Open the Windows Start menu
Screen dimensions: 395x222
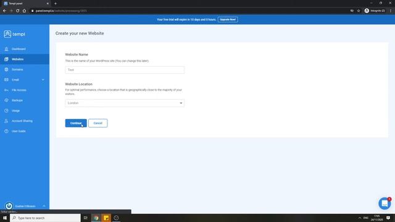pyautogui.click(x=5, y=218)
